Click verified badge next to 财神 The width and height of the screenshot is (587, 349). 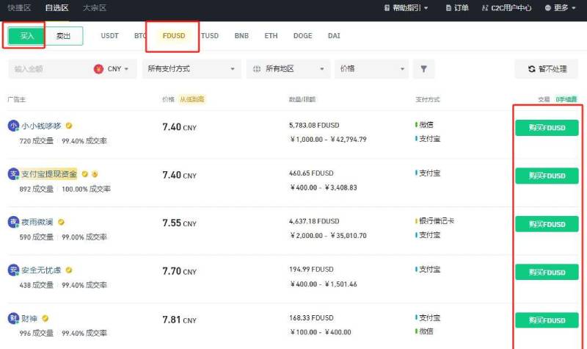(x=45, y=318)
